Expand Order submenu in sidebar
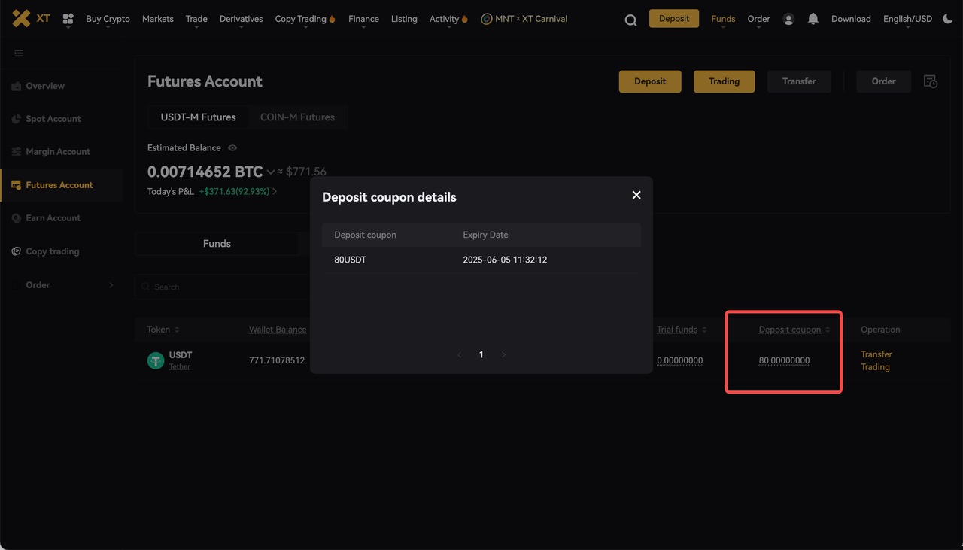The image size is (963, 550). pos(111,285)
